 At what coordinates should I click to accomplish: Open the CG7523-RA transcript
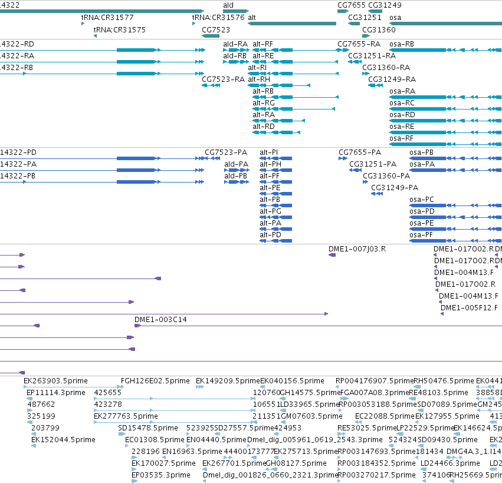pyautogui.click(x=223, y=79)
